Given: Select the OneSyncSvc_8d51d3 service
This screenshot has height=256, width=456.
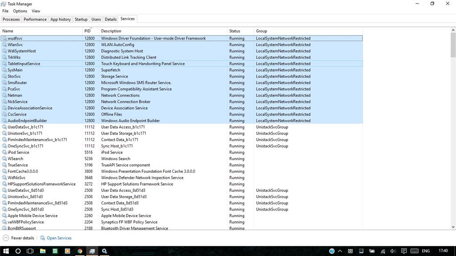Looking at the screenshot, I should [x=182, y=209].
